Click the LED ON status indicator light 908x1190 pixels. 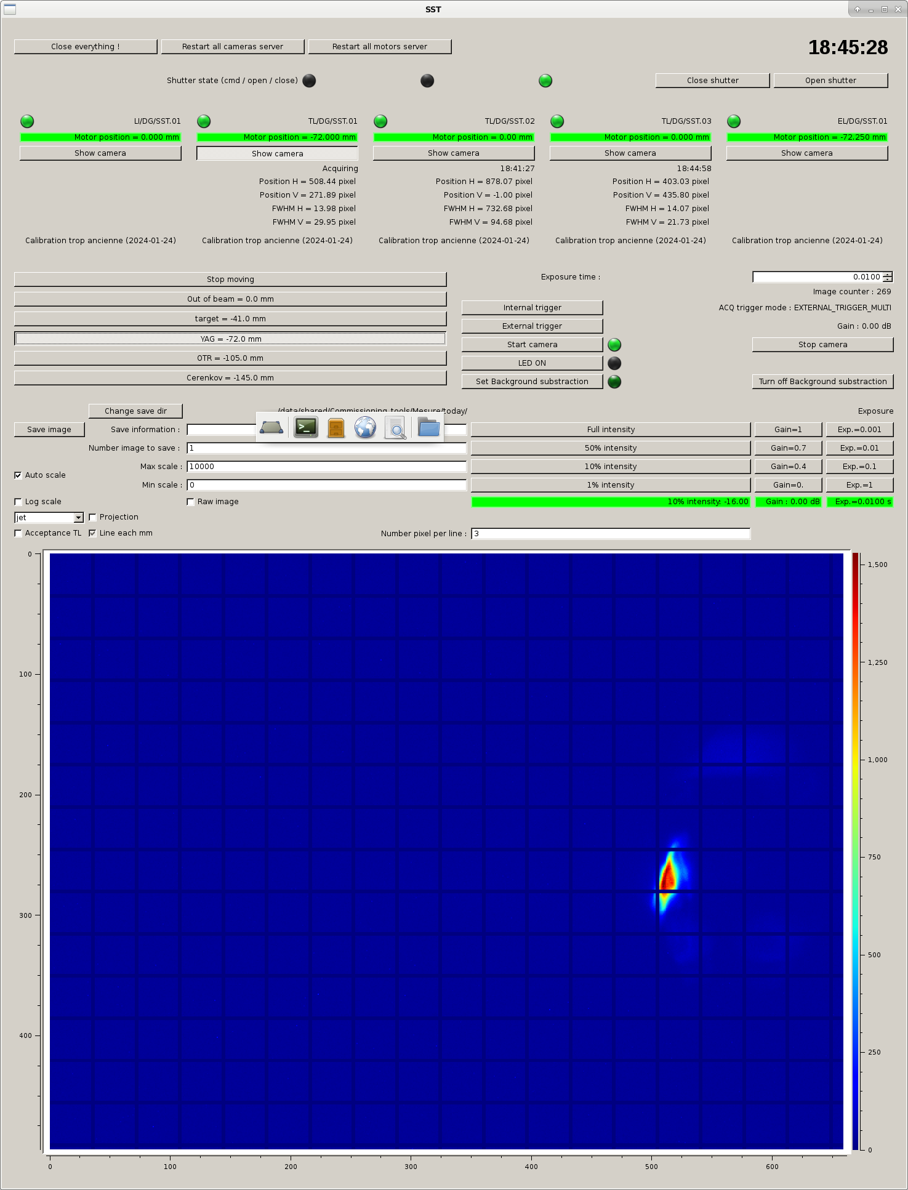(614, 363)
